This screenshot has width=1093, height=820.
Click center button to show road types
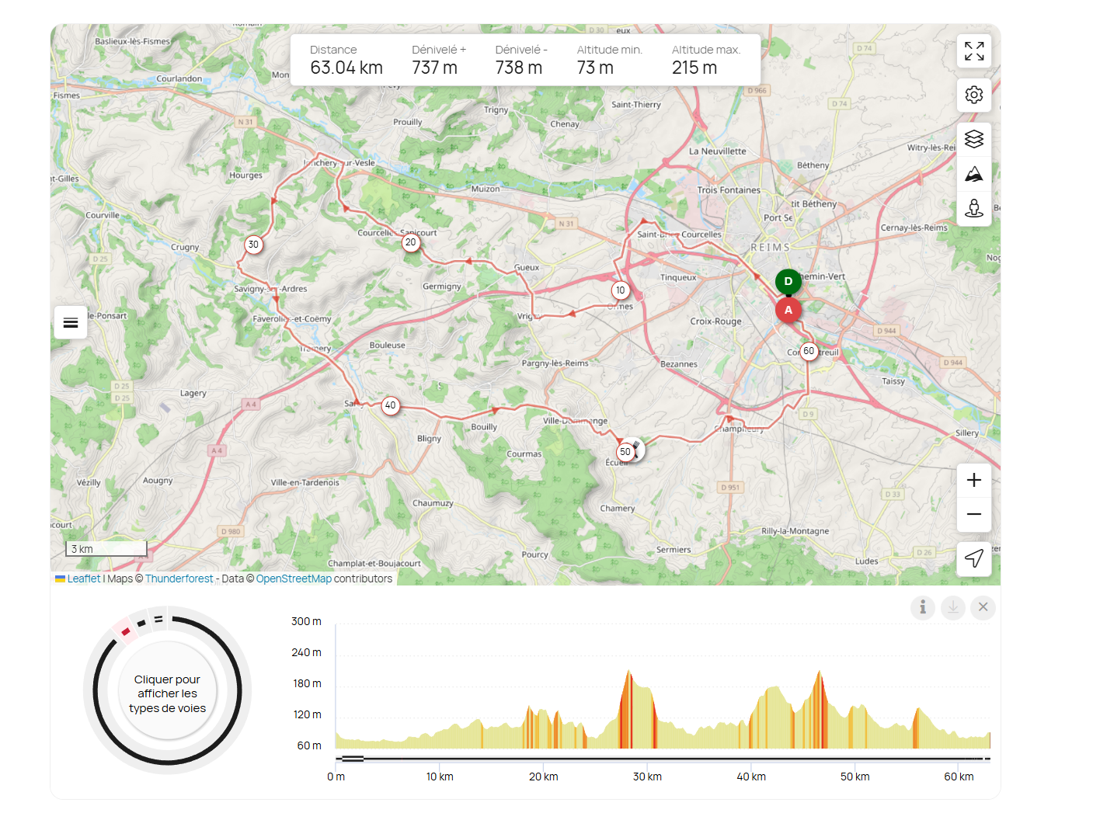tap(167, 693)
